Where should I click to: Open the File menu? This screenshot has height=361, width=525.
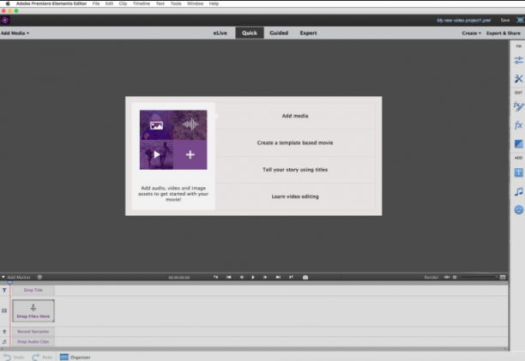tap(96, 3)
